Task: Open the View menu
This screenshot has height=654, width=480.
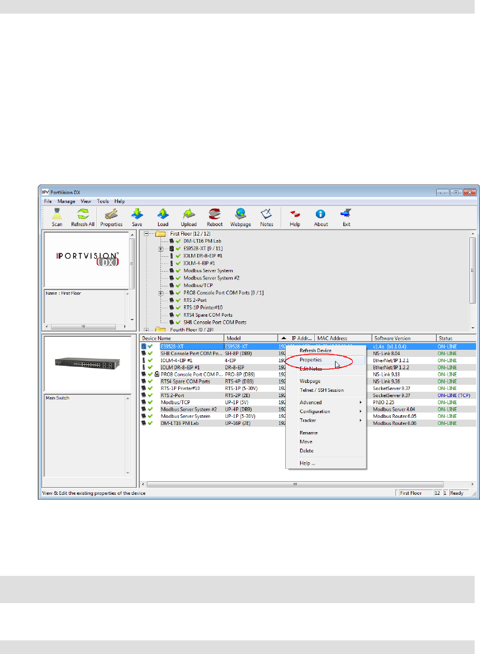Action: pos(86,201)
